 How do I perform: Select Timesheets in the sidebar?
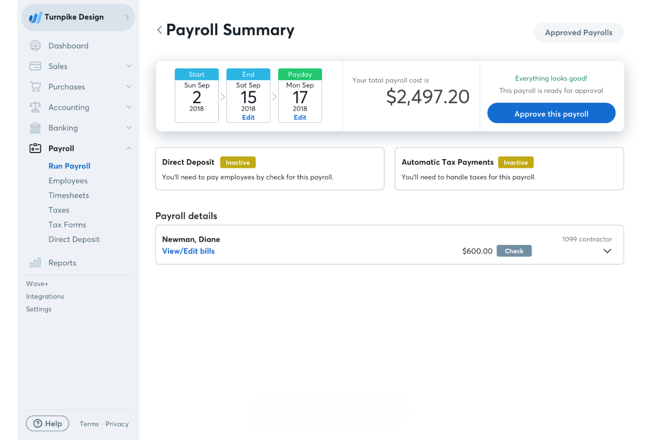(69, 195)
